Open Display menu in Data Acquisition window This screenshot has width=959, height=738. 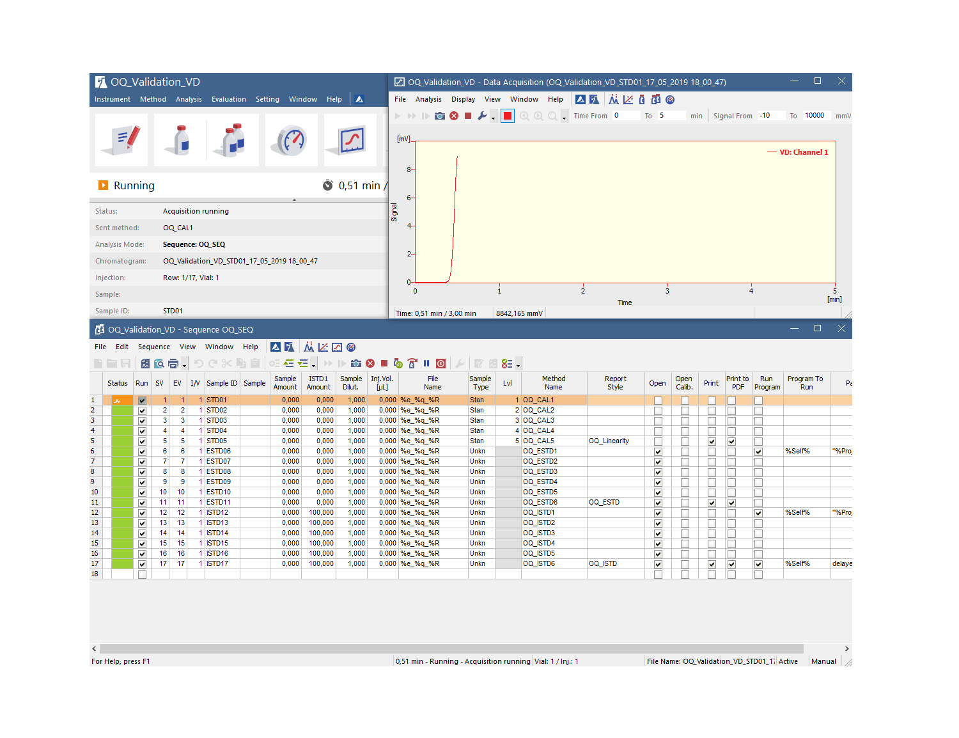(x=463, y=99)
